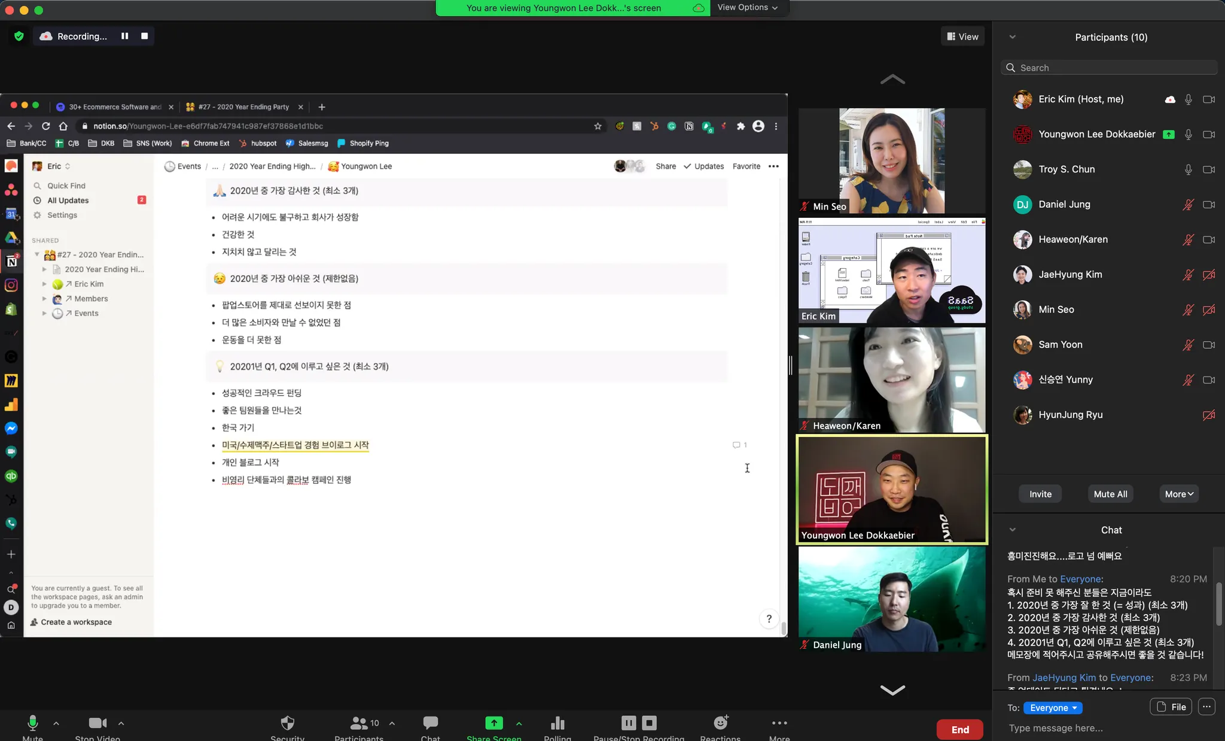Click the Mute All button

point(1110,494)
